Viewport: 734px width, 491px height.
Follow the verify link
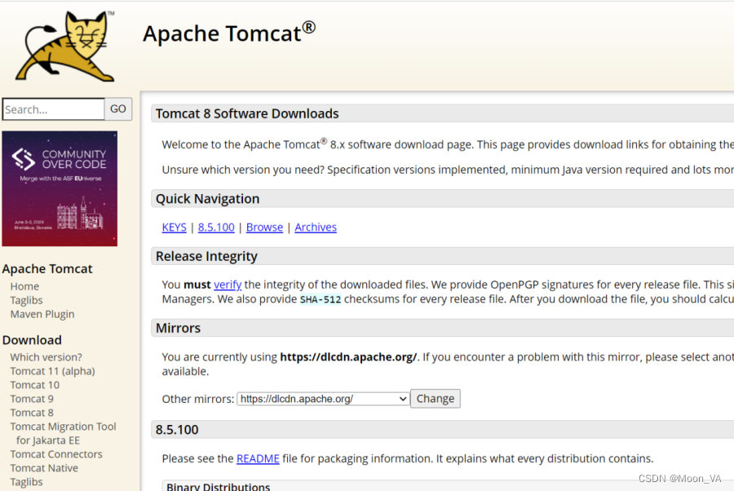(x=228, y=285)
